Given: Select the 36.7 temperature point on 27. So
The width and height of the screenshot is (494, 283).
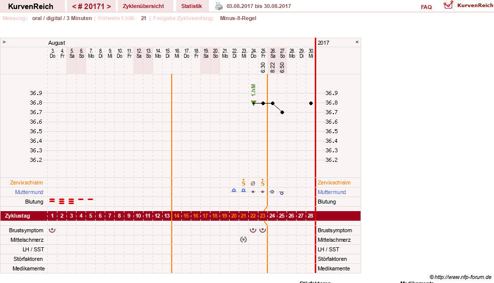Looking at the screenshot, I should point(283,112).
